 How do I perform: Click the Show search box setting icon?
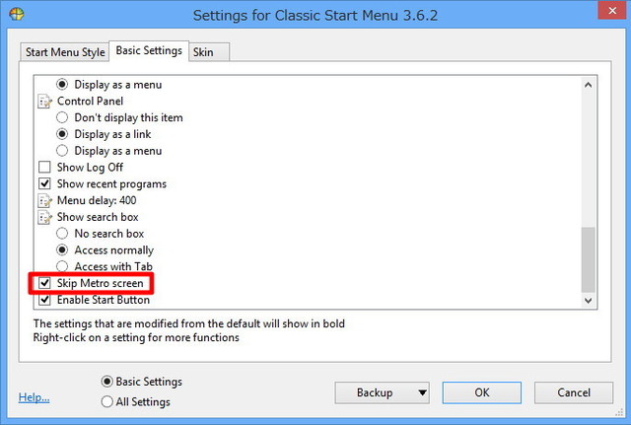click(44, 217)
